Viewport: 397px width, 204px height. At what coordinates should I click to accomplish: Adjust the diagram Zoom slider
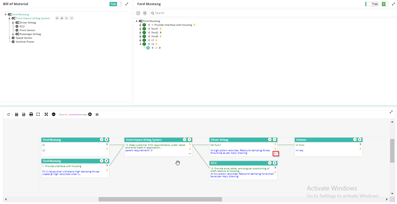[x=74, y=115]
